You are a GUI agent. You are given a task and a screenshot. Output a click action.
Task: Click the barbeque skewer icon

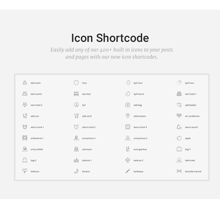[x=127, y=171]
